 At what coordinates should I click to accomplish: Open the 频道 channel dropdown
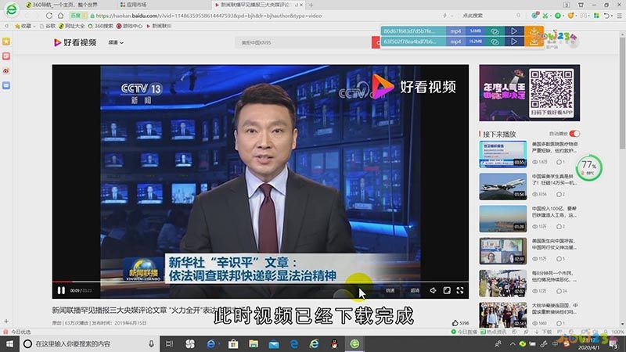[x=116, y=42]
